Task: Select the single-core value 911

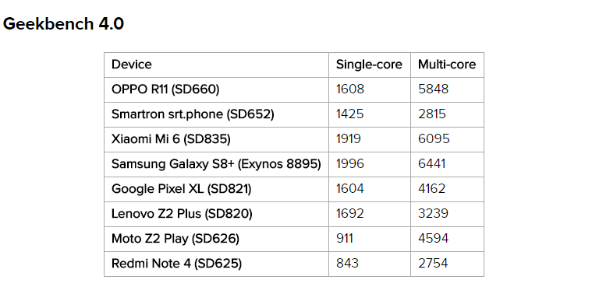Action: click(344, 238)
